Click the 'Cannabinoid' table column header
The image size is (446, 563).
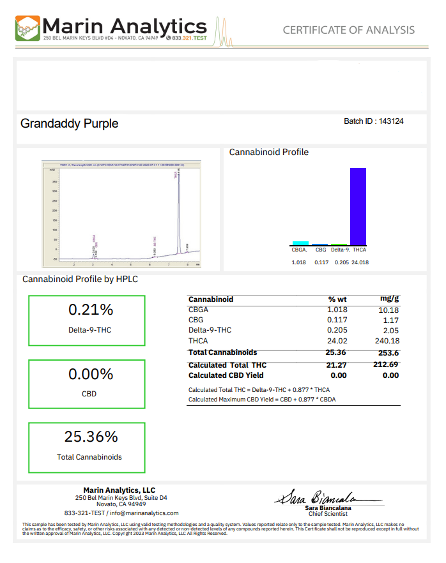click(211, 299)
